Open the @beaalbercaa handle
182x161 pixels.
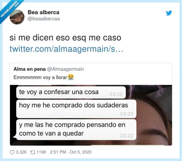44,19
